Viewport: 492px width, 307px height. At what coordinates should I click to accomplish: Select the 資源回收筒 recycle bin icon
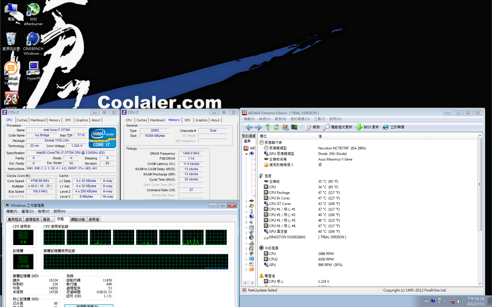point(11,42)
